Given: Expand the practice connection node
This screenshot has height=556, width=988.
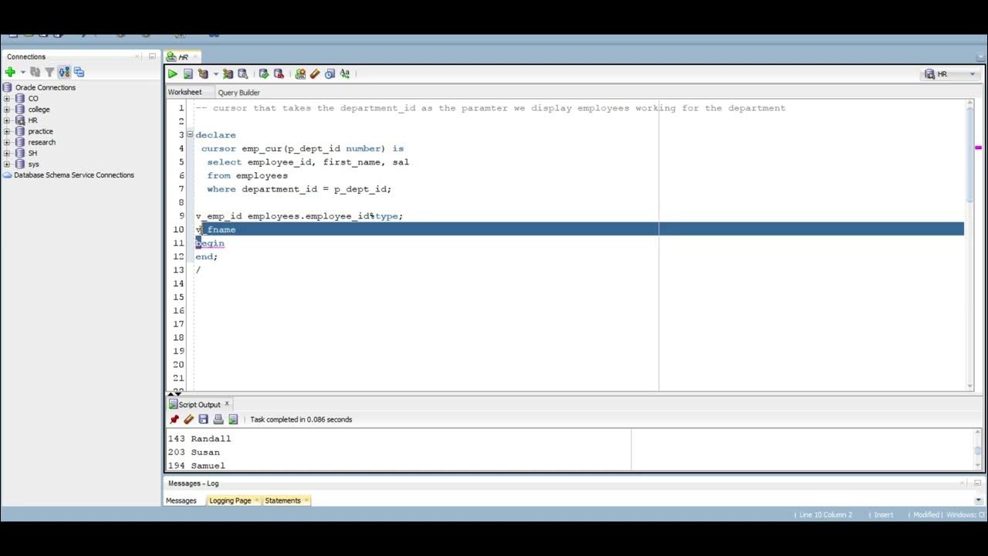Looking at the screenshot, I should click(7, 131).
